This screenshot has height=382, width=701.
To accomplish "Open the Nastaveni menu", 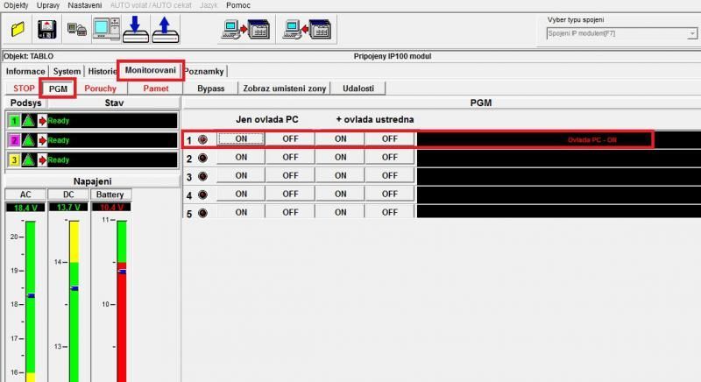I will click(x=84, y=5).
